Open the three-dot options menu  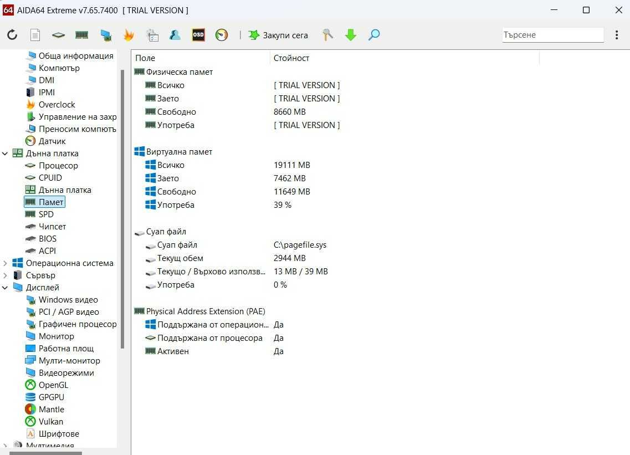click(x=617, y=35)
